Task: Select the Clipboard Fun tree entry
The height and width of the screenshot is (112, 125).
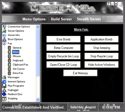Action: point(20,65)
